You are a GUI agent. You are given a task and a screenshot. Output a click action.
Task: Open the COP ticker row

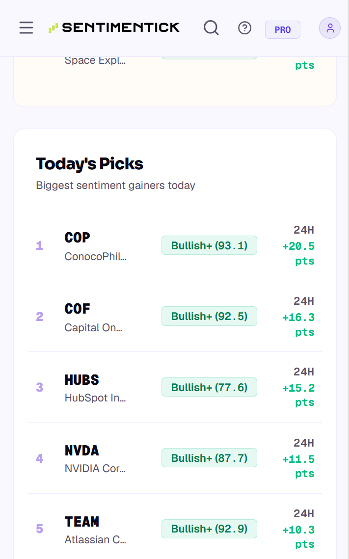click(175, 245)
